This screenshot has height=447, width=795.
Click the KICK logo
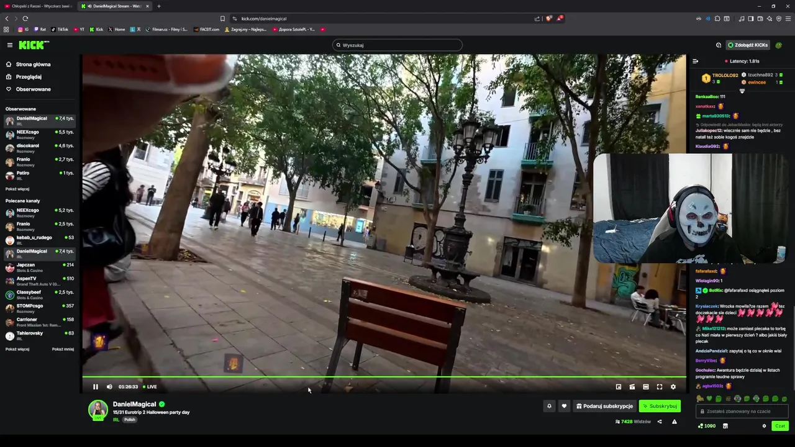pyautogui.click(x=32, y=45)
